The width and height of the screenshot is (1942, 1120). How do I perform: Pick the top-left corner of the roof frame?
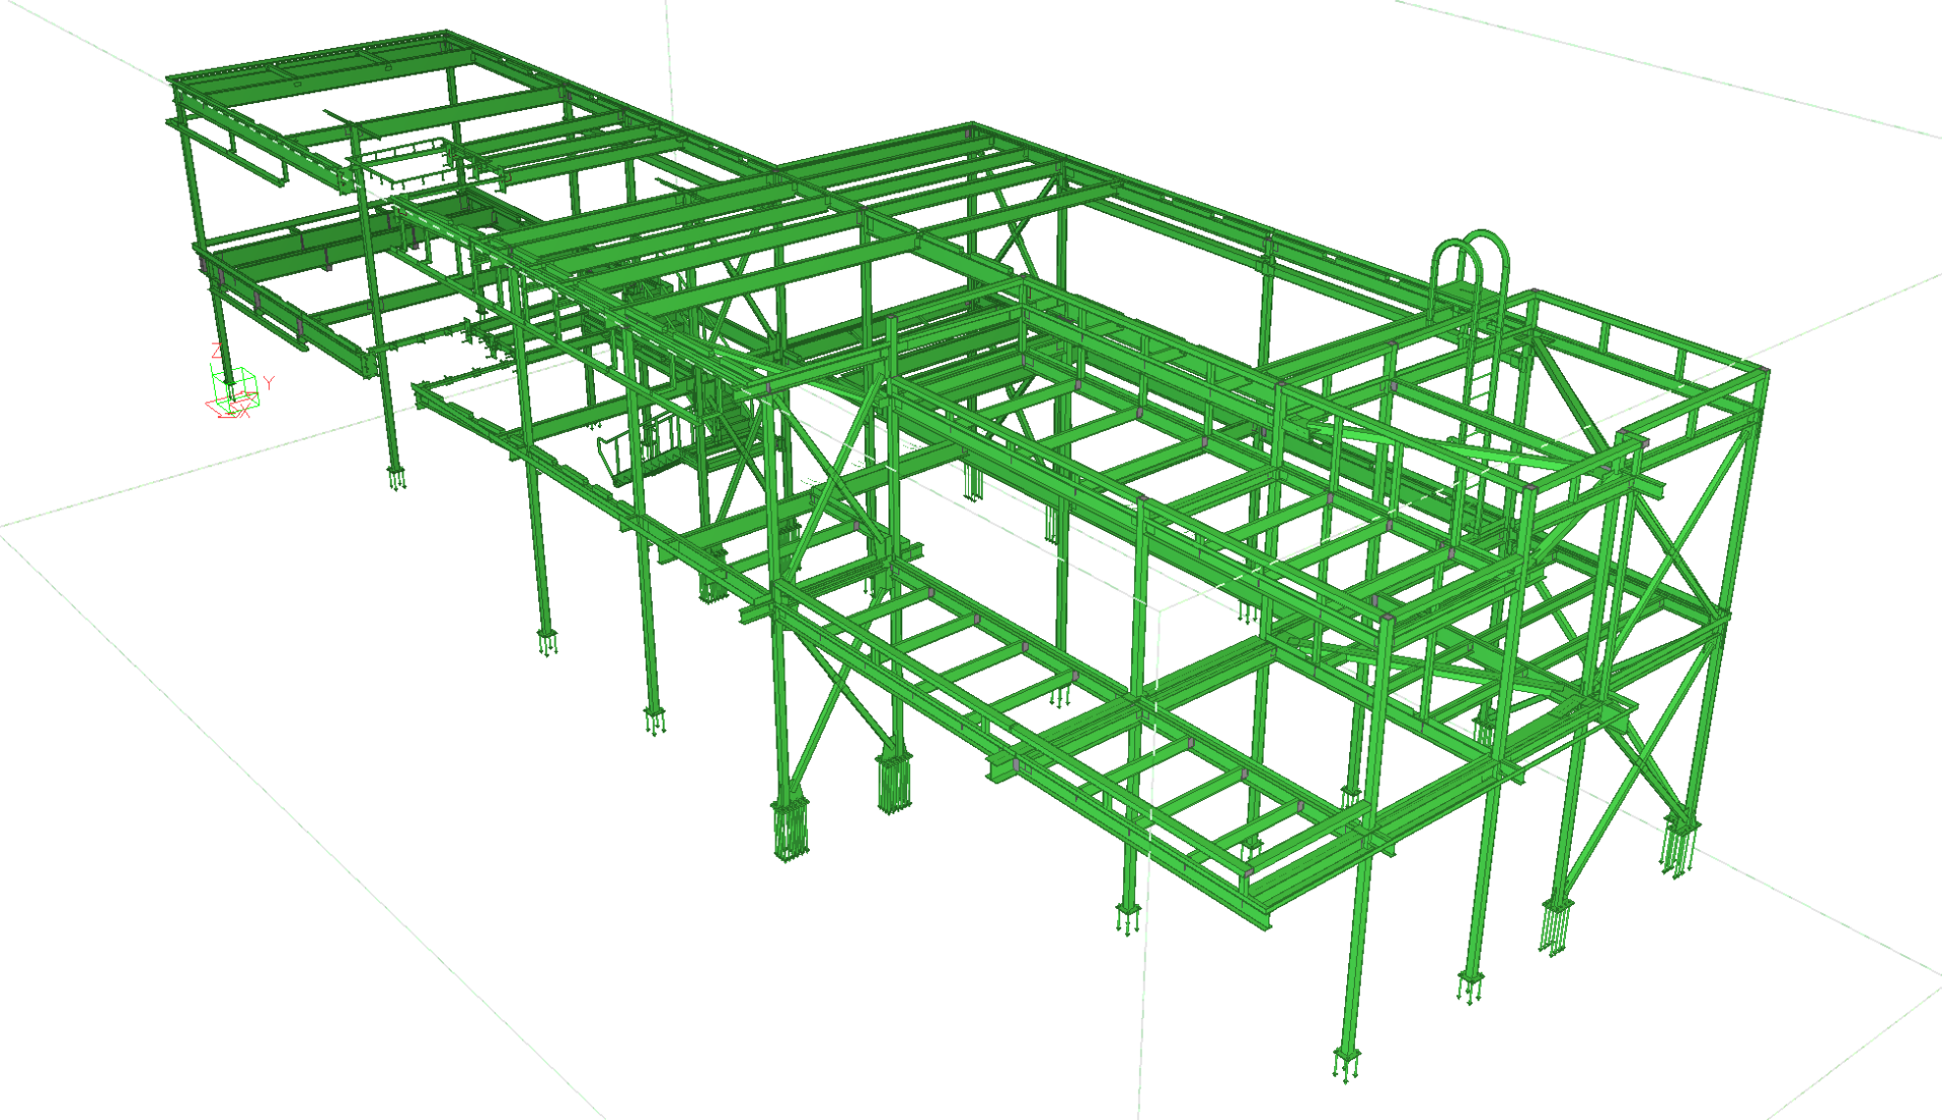[171, 78]
